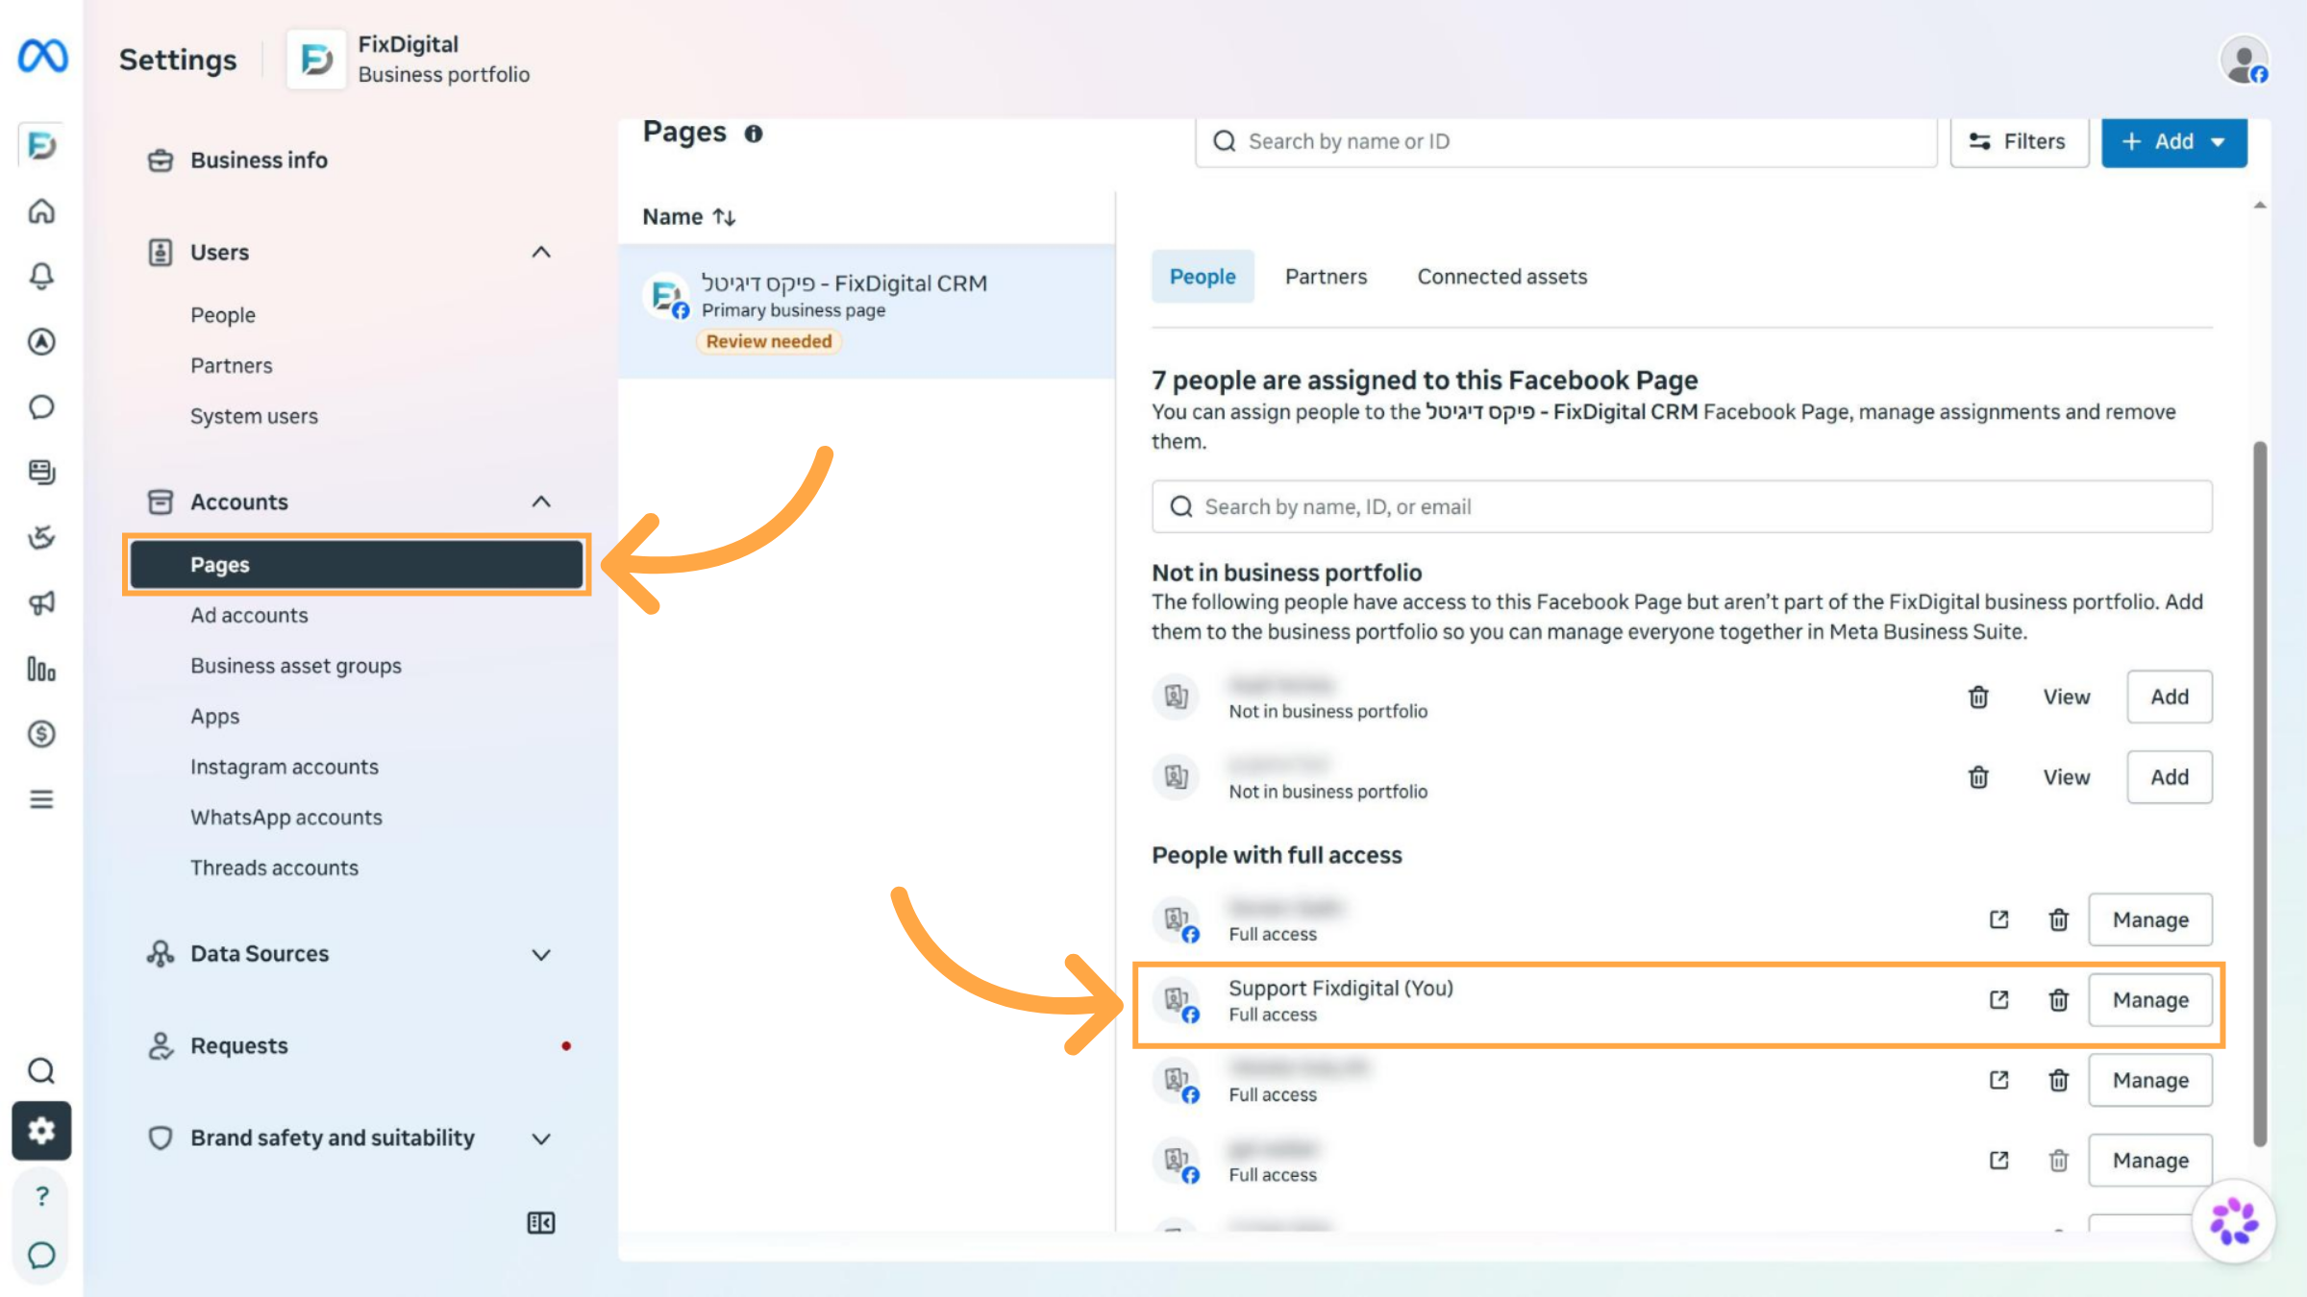Screen dimensions: 2307x1297
Task: Click Search by name or ID field
Action: click(1566, 142)
